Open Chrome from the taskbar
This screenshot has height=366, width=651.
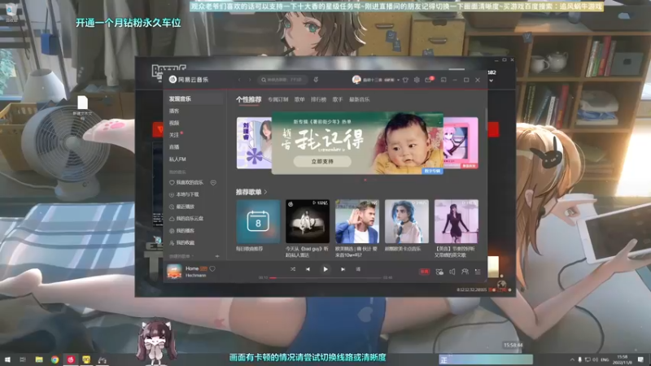tap(55, 359)
